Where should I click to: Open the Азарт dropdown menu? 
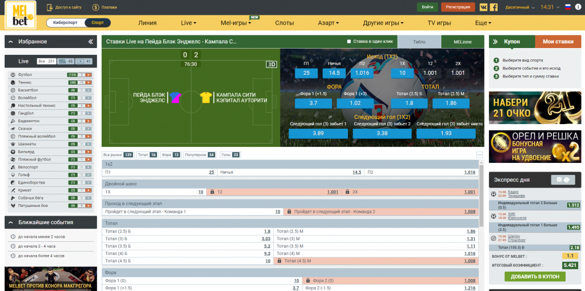(x=328, y=23)
